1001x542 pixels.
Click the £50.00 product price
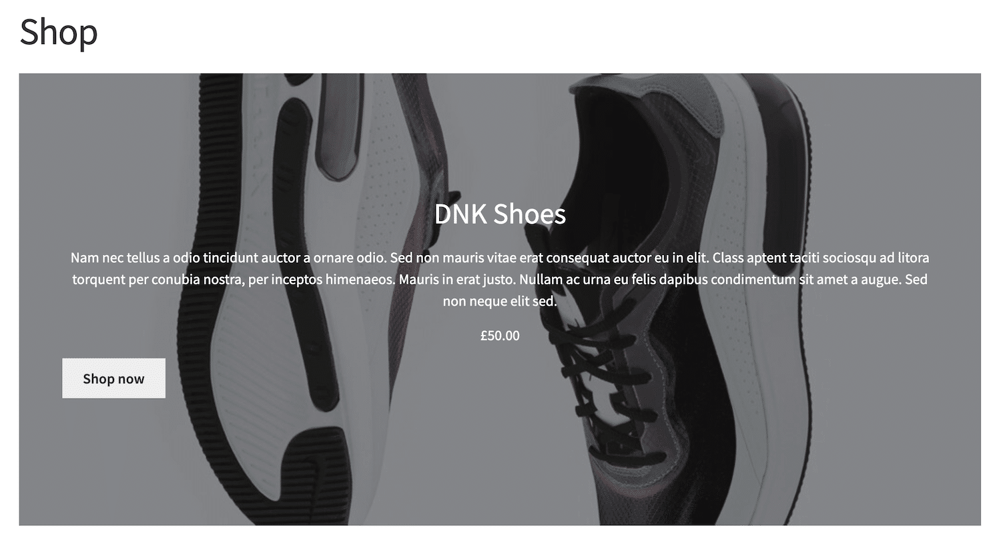[x=500, y=336]
